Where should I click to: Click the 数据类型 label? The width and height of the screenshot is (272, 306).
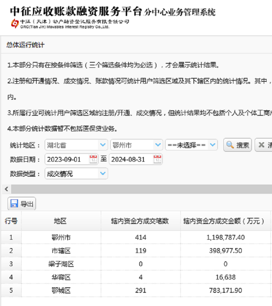pyautogui.click(x=25, y=174)
